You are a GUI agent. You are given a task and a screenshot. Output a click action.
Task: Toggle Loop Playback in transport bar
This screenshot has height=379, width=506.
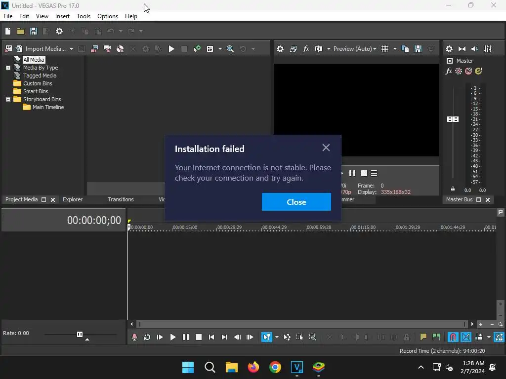pos(147,337)
